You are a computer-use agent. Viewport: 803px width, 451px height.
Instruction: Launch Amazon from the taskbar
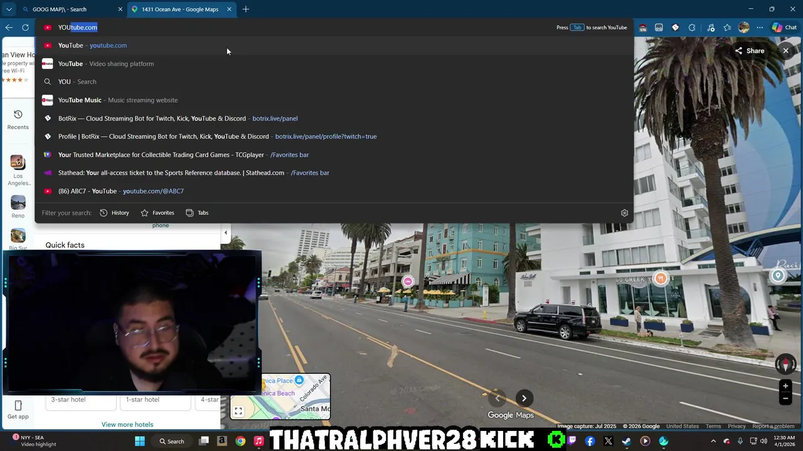(x=221, y=441)
